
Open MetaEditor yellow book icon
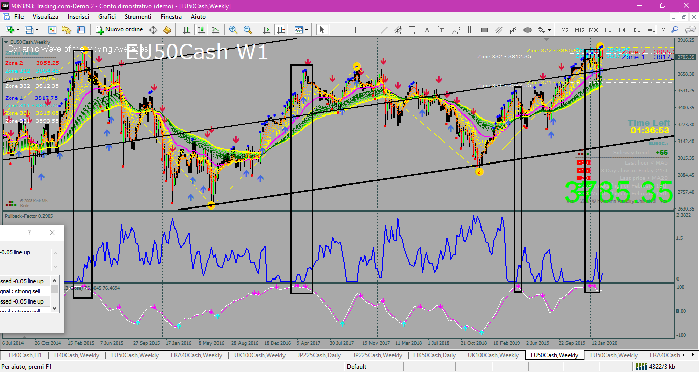point(167,30)
